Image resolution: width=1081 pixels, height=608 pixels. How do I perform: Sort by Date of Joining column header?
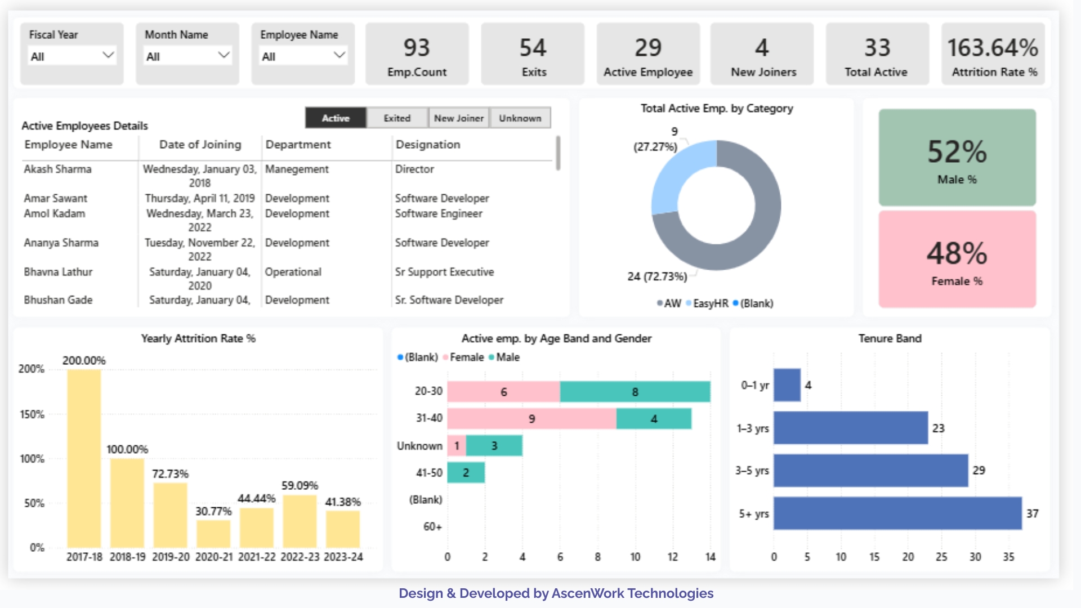pyautogui.click(x=200, y=145)
